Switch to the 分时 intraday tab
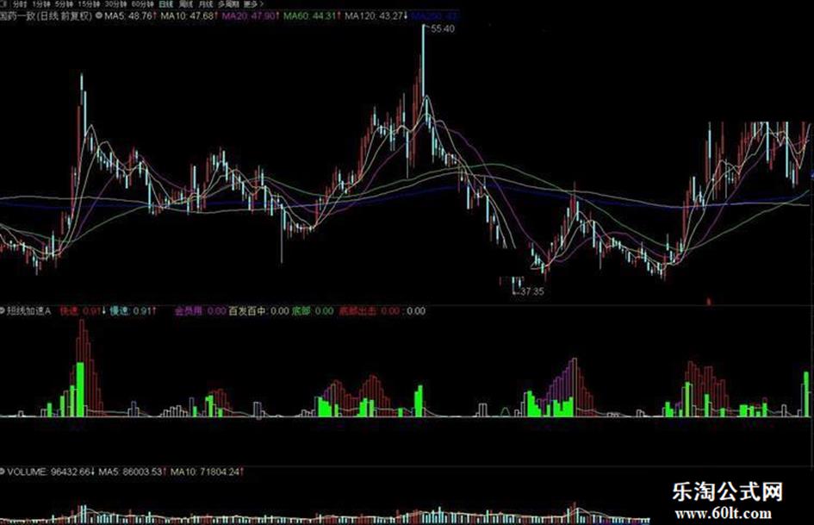 (21, 4)
